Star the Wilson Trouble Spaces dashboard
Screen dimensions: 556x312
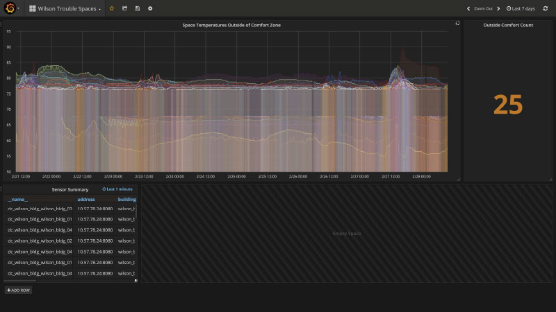coord(112,8)
